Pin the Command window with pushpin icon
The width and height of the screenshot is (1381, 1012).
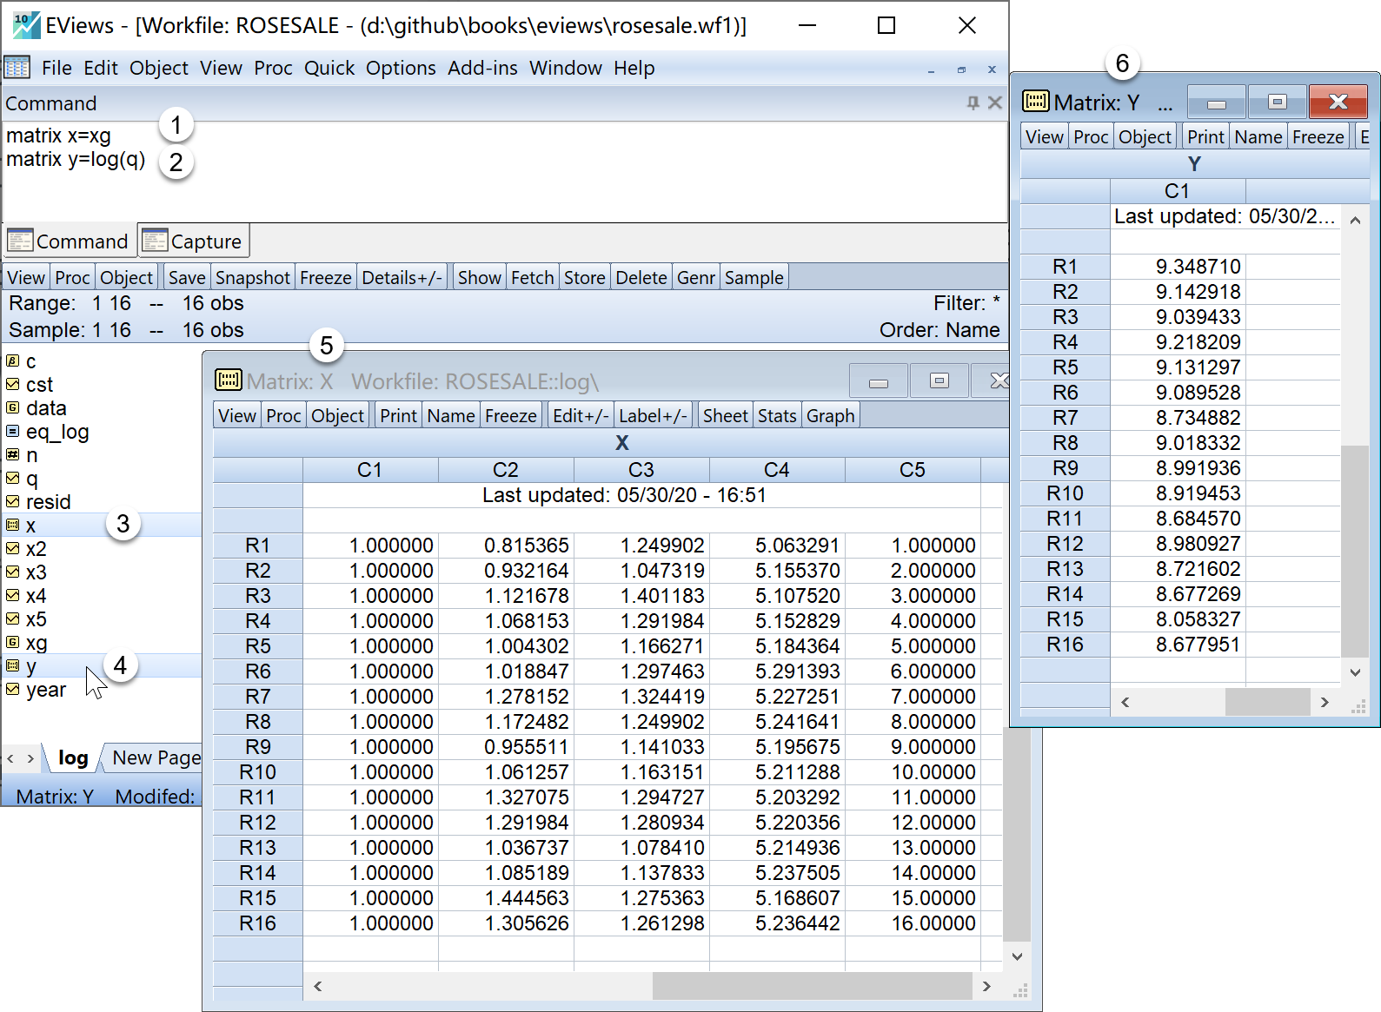(973, 103)
